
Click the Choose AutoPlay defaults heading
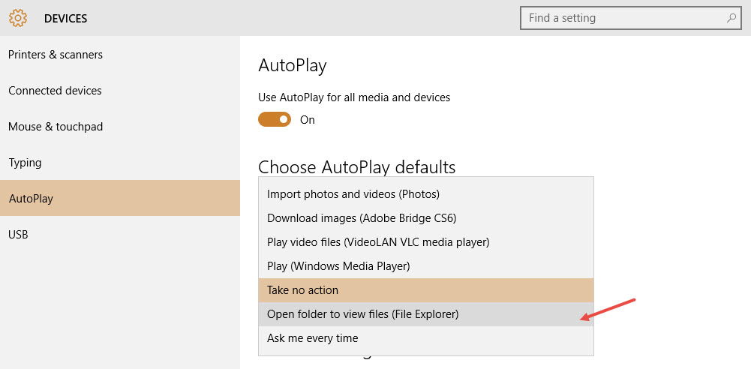pyautogui.click(x=357, y=167)
